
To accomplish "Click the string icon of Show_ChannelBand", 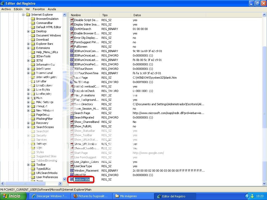I will pos(72,122).
